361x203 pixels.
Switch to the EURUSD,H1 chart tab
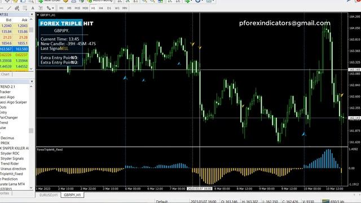point(49,195)
